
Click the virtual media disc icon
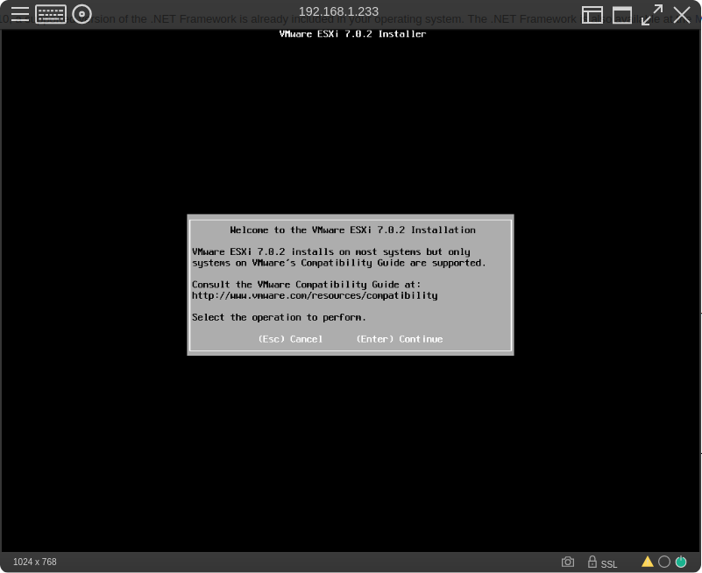coord(82,14)
